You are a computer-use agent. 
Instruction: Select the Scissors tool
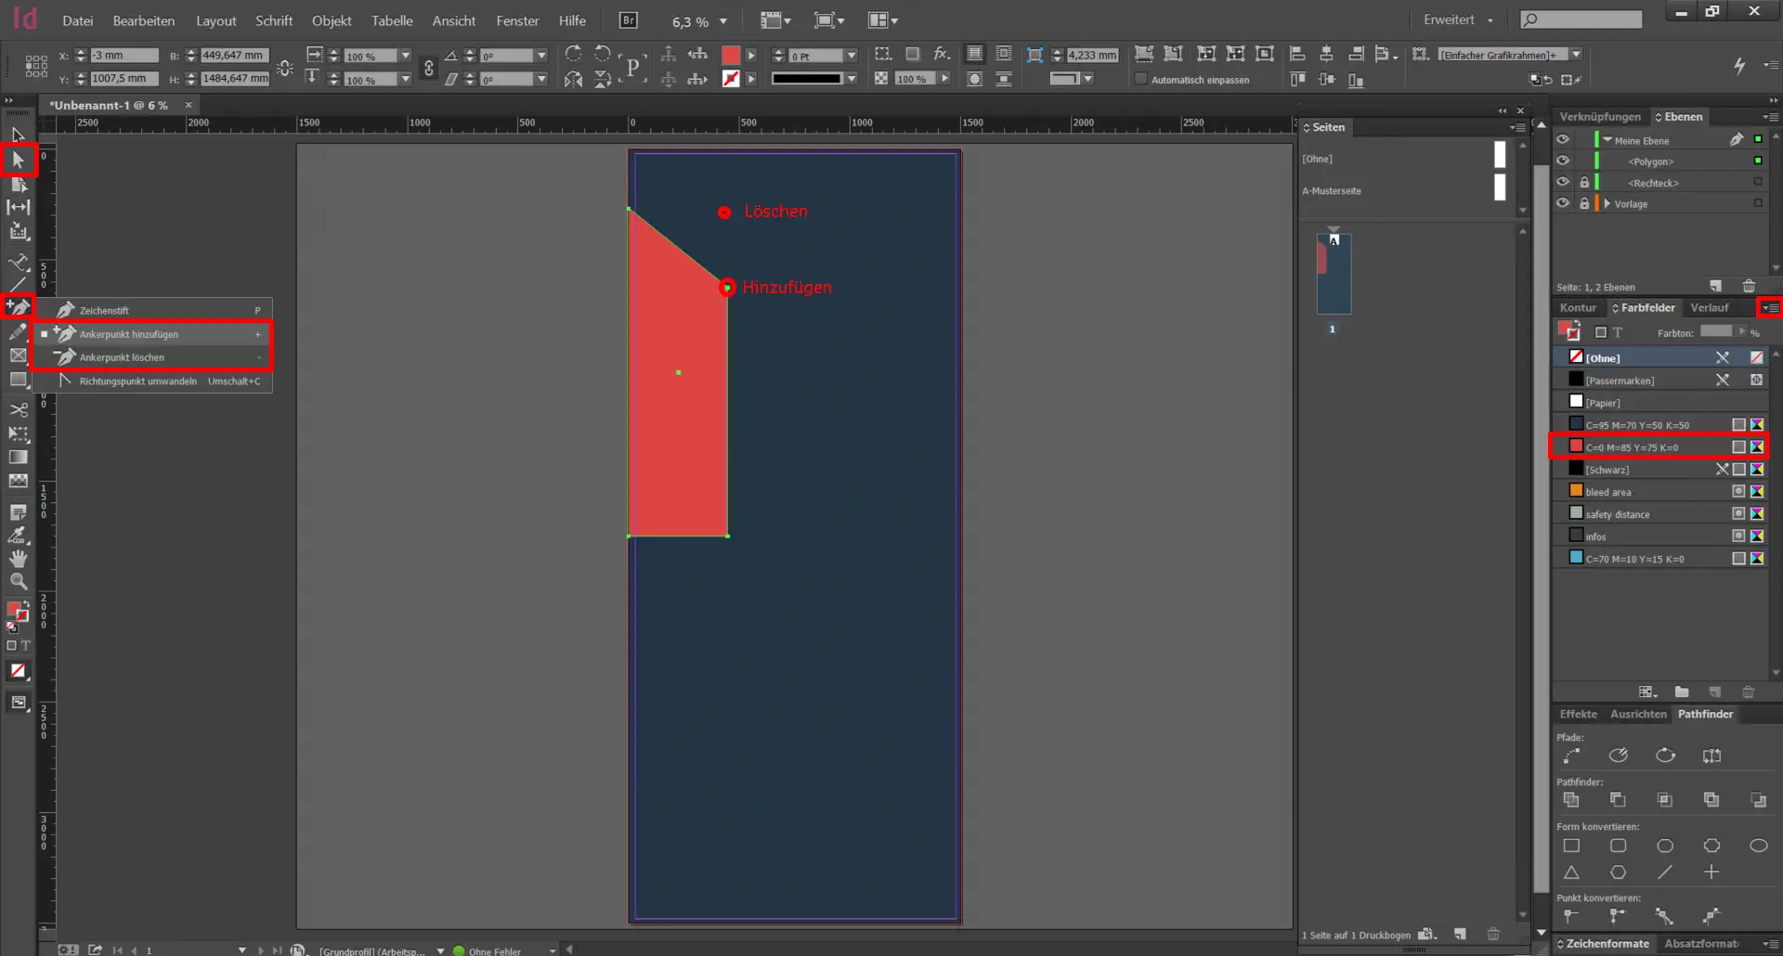point(18,409)
